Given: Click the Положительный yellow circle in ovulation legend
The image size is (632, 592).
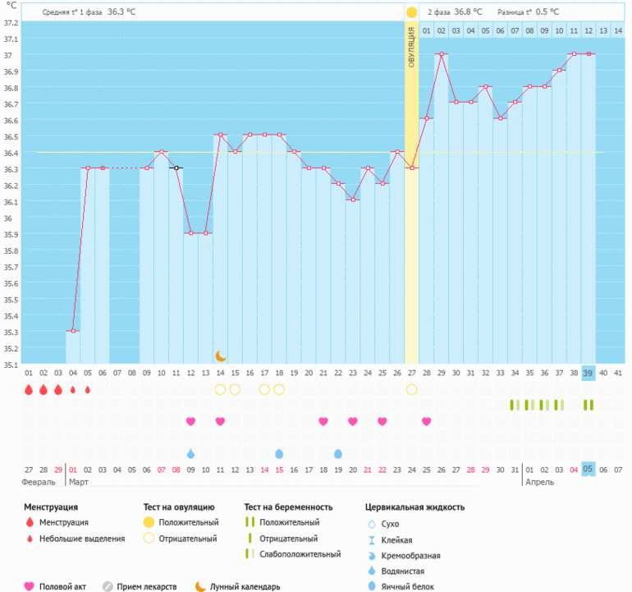Looking at the screenshot, I should coord(150,522).
